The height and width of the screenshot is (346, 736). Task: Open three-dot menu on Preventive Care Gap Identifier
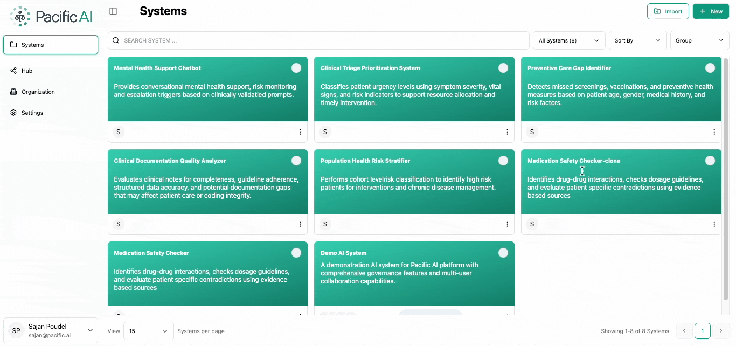point(714,132)
